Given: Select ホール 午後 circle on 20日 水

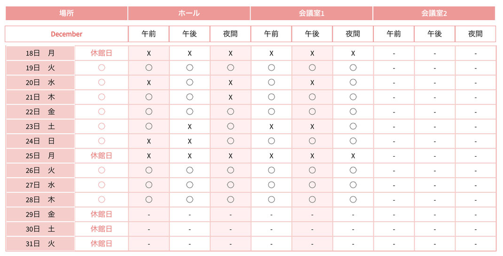Looking at the screenshot, I should (x=189, y=82).
